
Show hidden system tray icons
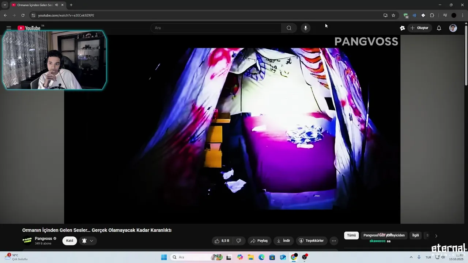(411, 257)
